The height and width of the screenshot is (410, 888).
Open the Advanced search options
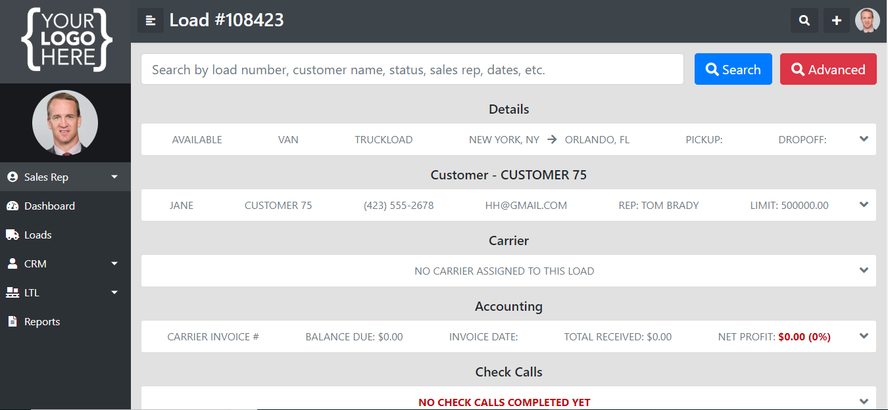pos(828,69)
